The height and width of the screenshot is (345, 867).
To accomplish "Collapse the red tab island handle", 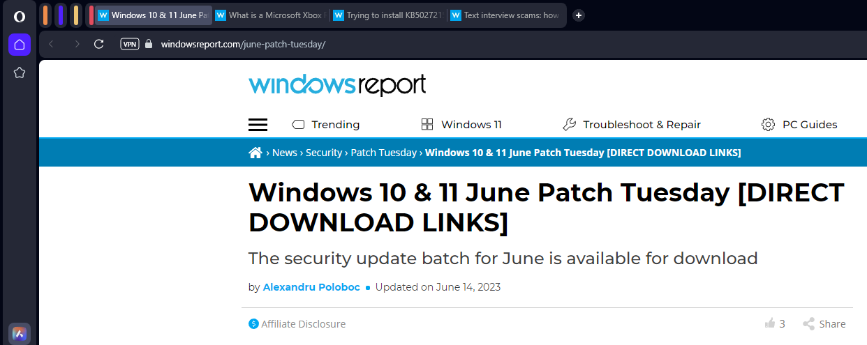I will pyautogui.click(x=91, y=15).
